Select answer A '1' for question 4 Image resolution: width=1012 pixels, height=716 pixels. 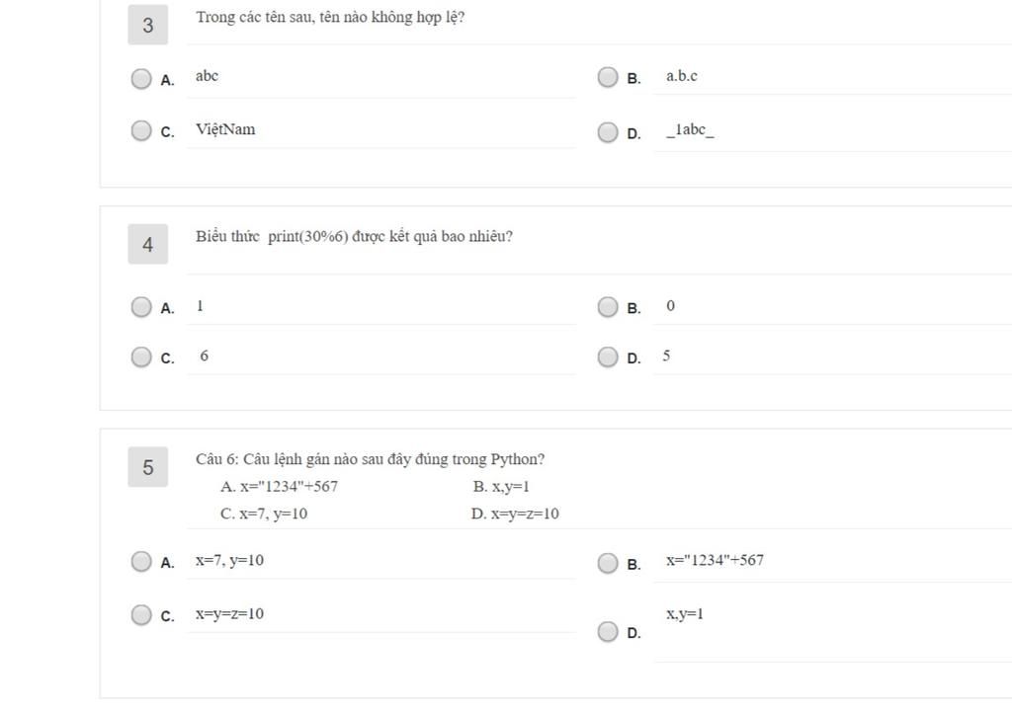click(x=141, y=306)
